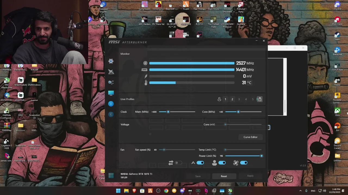Toggle the fan sync switch
The height and width of the screenshot is (195, 348).
pyautogui.click(x=244, y=163)
